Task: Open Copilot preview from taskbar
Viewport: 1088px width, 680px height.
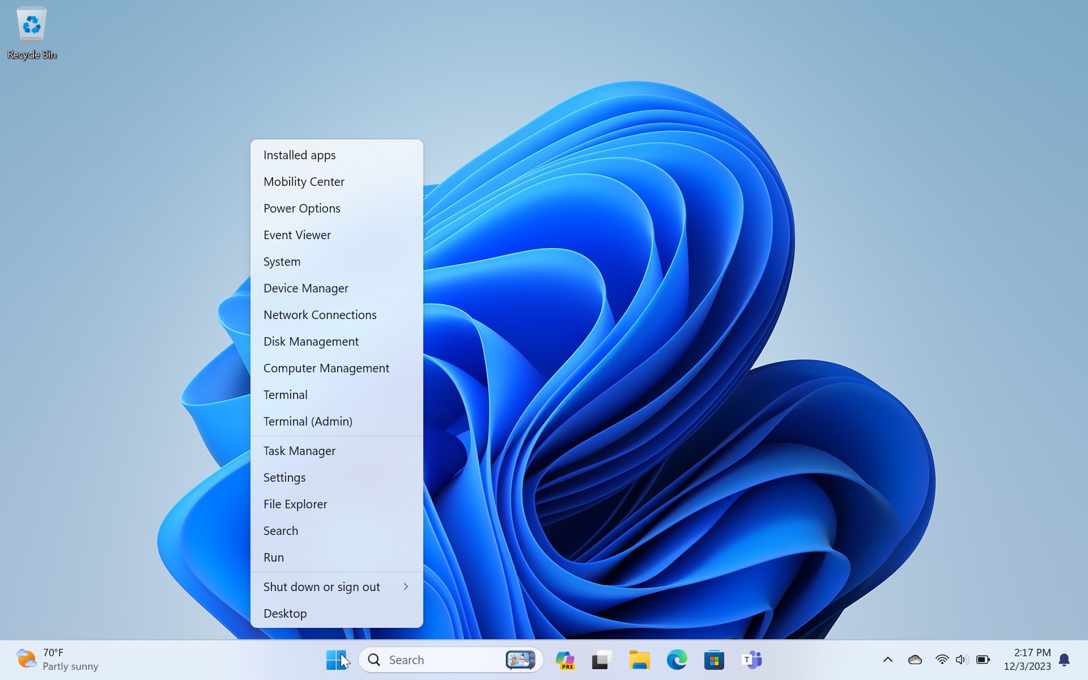Action: 565,660
